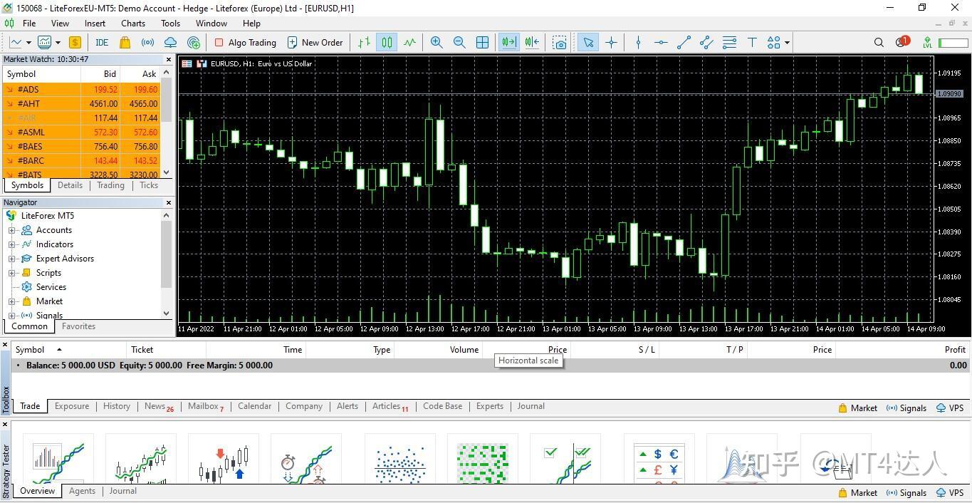Open the Calendar tab in the Toolbox
Image resolution: width=972 pixels, height=503 pixels.
click(x=254, y=406)
